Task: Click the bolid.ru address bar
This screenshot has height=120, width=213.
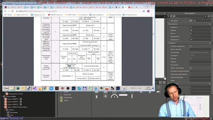Action: point(79,11)
